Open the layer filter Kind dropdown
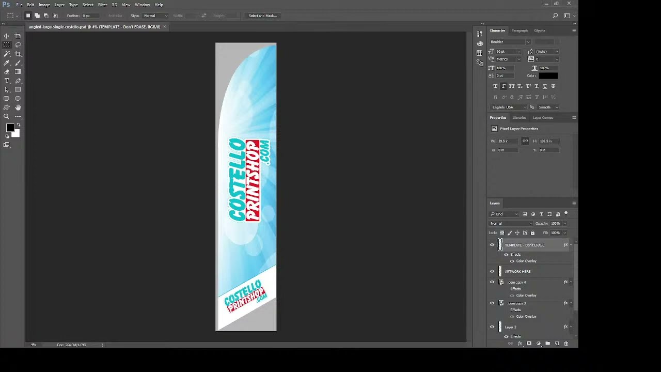The image size is (661, 372). (505, 214)
